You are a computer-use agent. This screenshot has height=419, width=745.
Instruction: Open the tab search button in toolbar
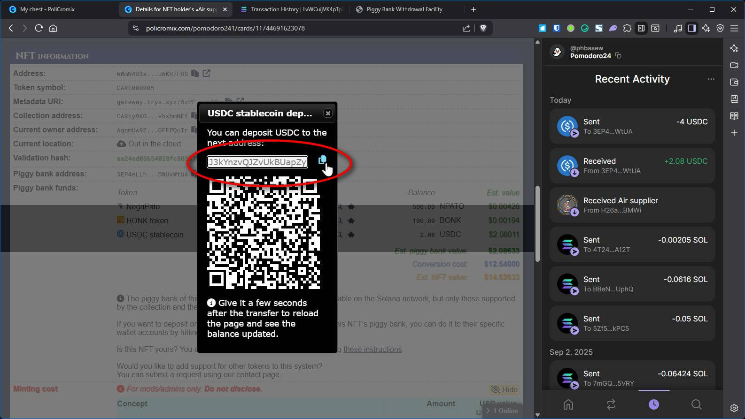point(655,28)
